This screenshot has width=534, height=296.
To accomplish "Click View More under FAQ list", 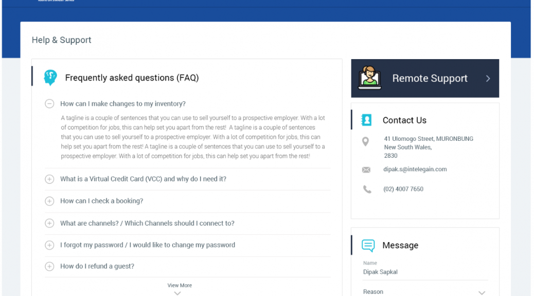I will click(180, 285).
